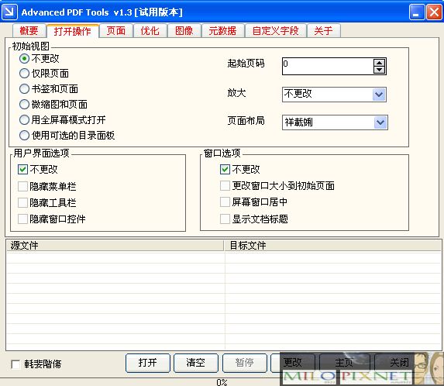
Task: Toggle 不更改 checkbox in 用户界面选项
Action: (x=22, y=169)
